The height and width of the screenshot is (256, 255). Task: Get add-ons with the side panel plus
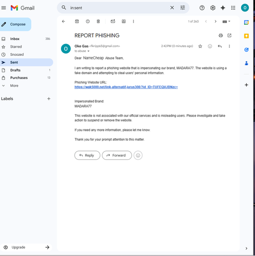pyautogui.click(x=246, y=85)
